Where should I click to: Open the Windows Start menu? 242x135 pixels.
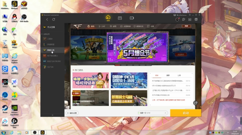point(4,132)
